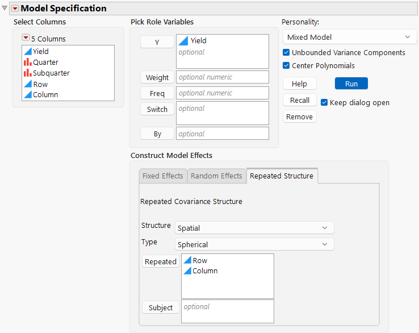Screen dimensions: 419x333
Task: Switch to the Random Effects tab
Action: [216, 176]
